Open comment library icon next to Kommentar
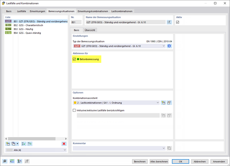Screen dimensions: 230x166 (x=169, y=148)
